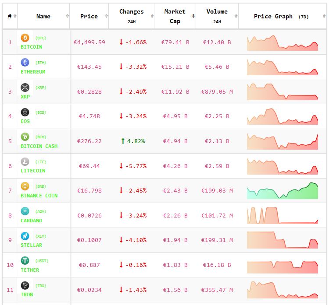Image resolution: width=329 pixels, height=305 pixels.
Task: Click the Binance Coin yellow icon
Action: click(25, 186)
